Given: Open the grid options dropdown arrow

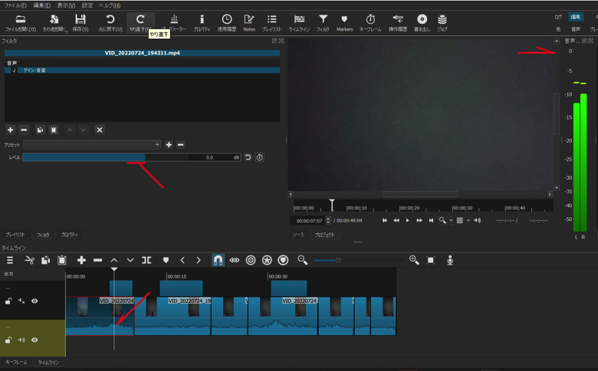Looking at the screenshot, I should click(x=468, y=220).
